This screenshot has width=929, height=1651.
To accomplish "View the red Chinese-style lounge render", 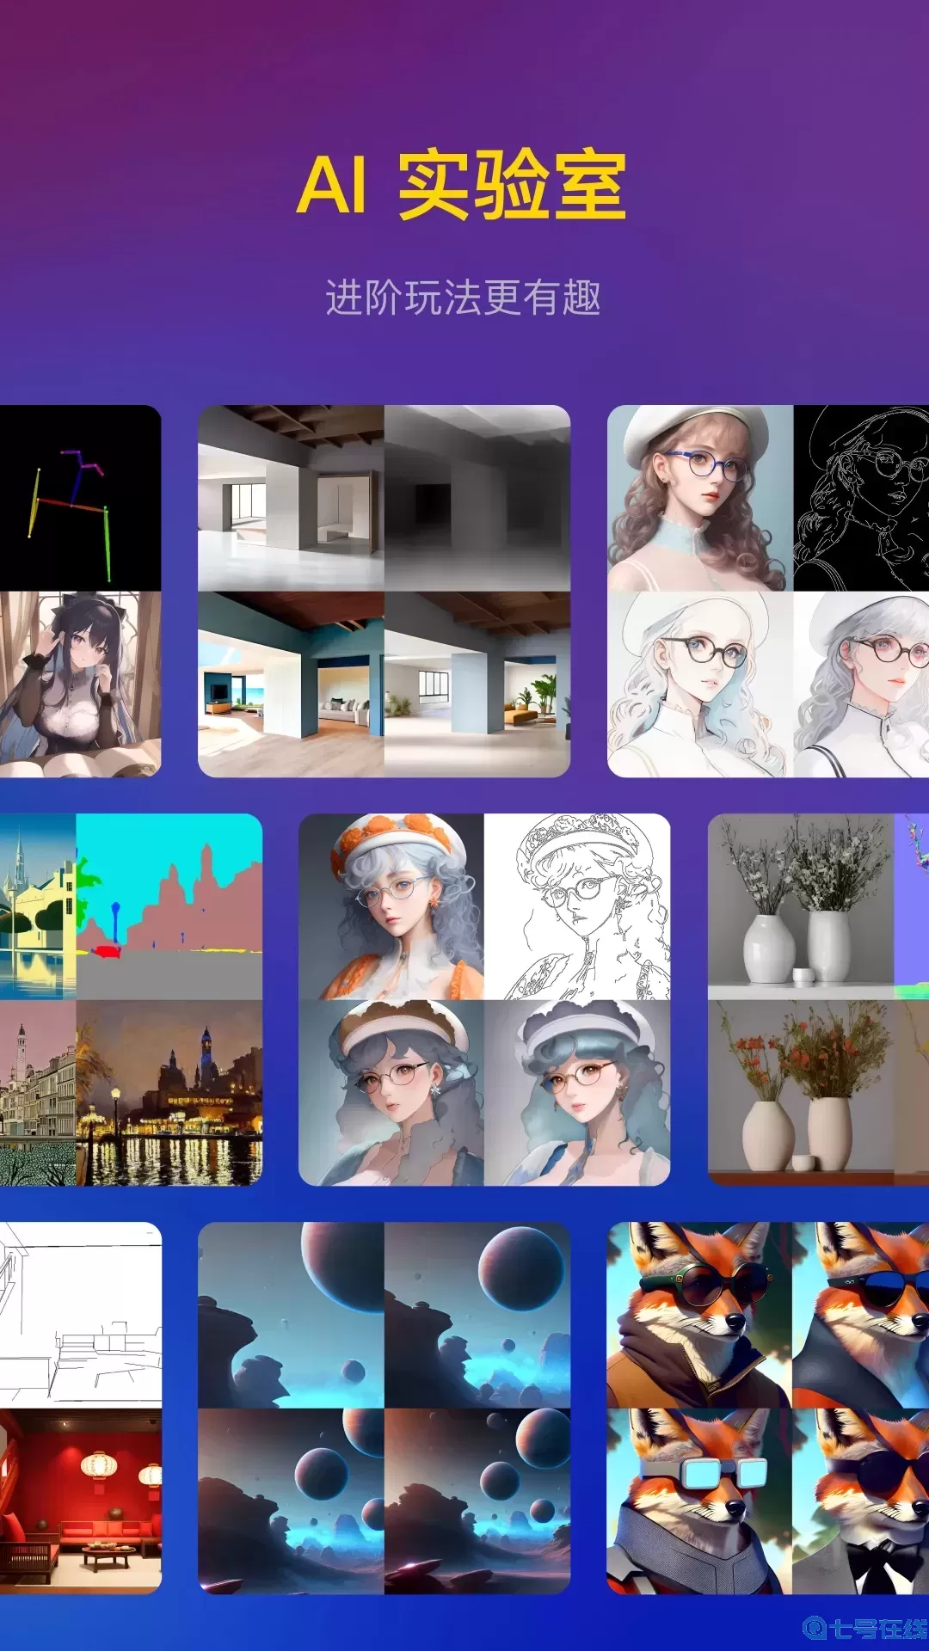I will [79, 1501].
